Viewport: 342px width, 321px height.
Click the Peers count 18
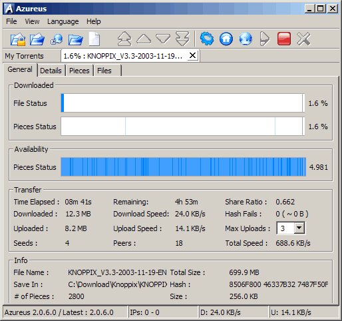[179, 243]
